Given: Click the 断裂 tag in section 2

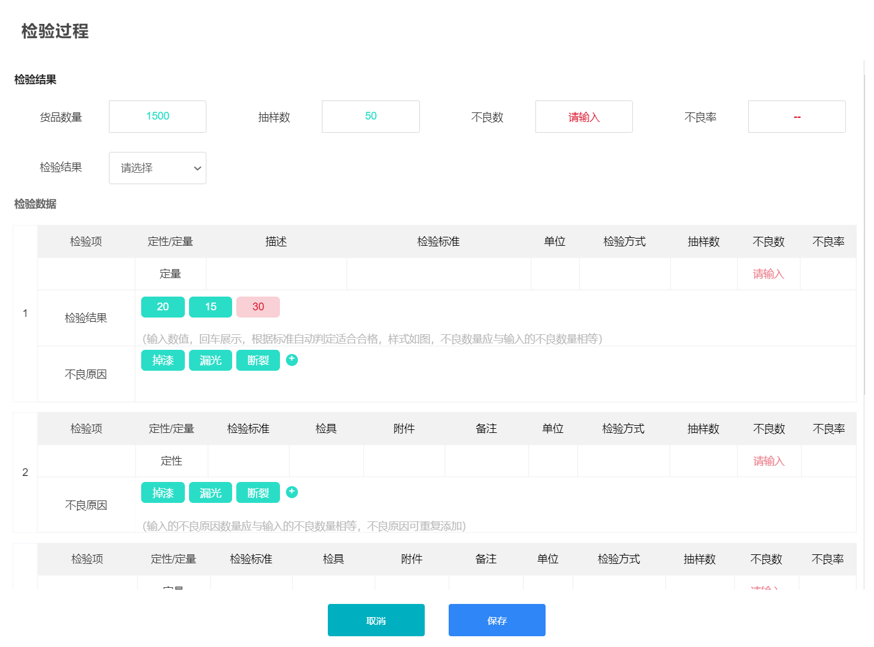Looking at the screenshot, I should 258,493.
